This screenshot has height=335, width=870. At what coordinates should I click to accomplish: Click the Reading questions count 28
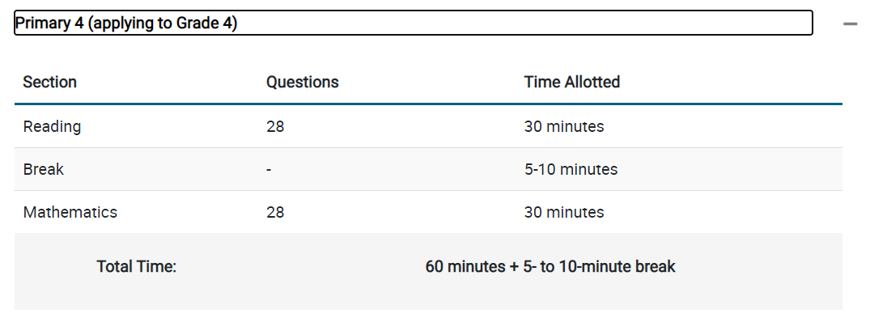[275, 127]
